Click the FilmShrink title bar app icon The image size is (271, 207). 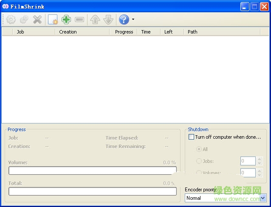[6, 6]
